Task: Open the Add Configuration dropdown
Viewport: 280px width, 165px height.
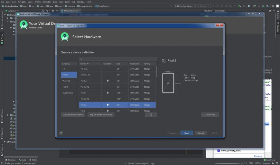Action: [184, 6]
